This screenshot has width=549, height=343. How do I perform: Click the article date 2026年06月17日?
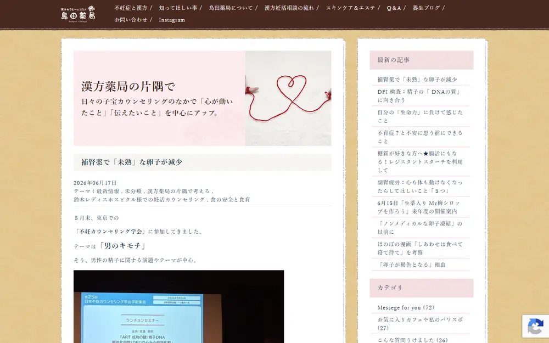click(x=95, y=183)
